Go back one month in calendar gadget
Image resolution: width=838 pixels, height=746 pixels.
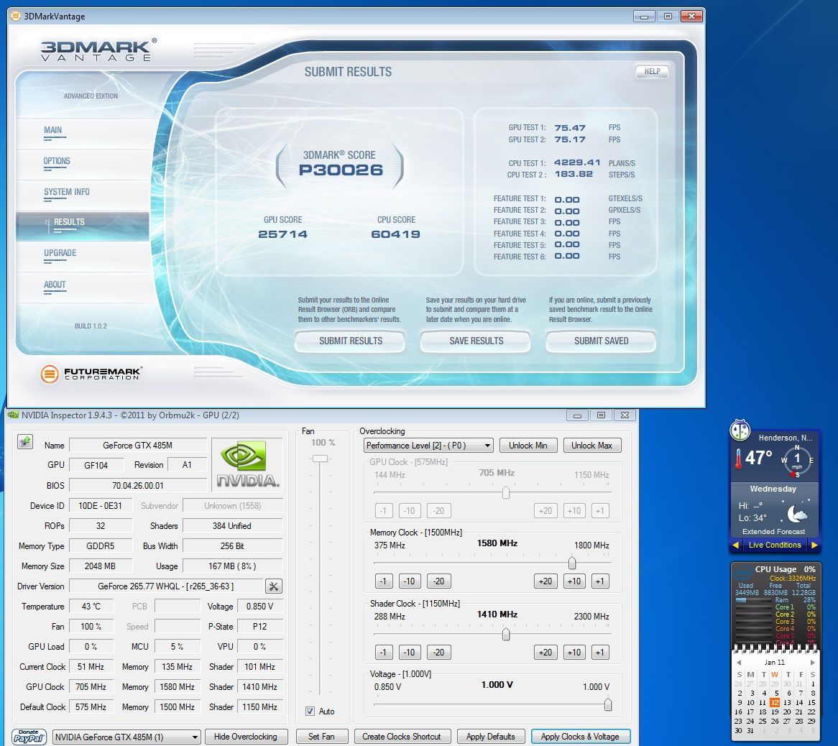click(x=738, y=663)
